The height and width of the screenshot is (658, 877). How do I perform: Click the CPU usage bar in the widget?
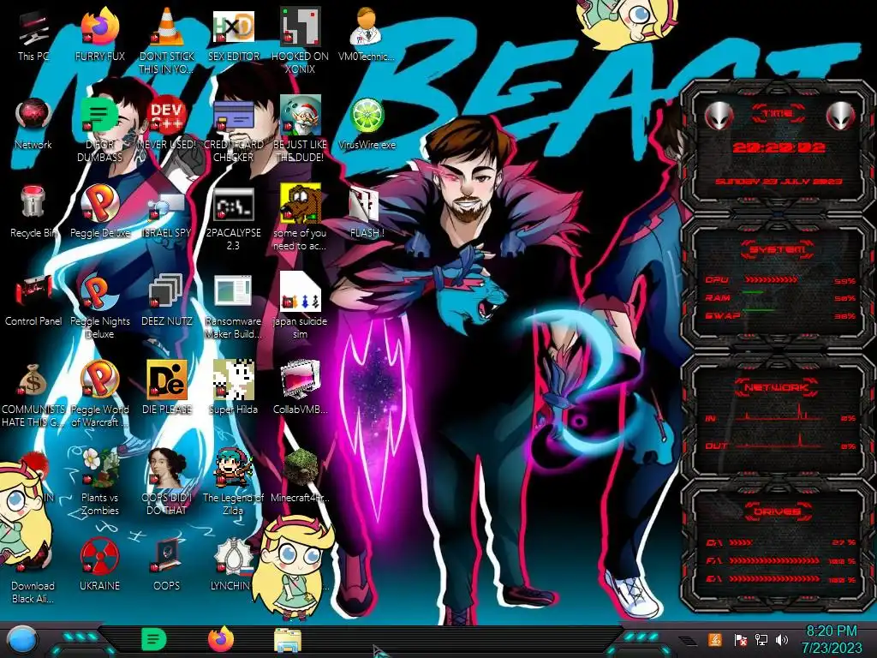[771, 280]
